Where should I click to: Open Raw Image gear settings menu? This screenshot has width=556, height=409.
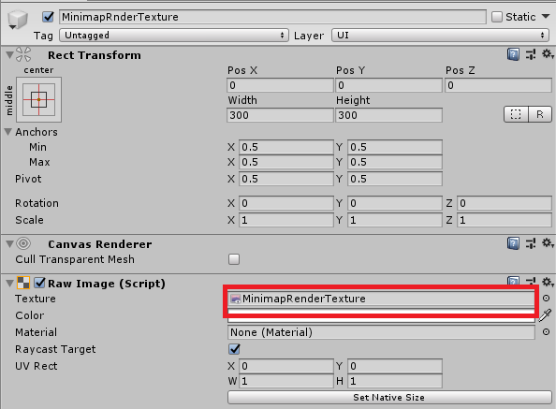(548, 282)
